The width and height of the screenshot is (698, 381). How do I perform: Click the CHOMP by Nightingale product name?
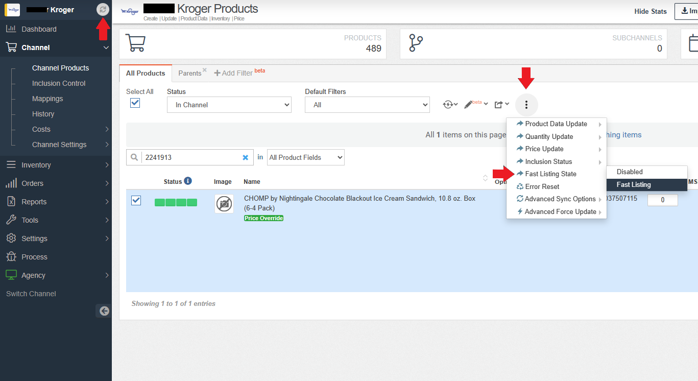point(359,203)
